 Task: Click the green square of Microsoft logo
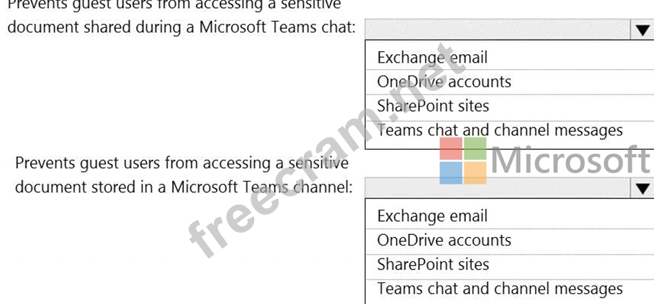(x=475, y=148)
